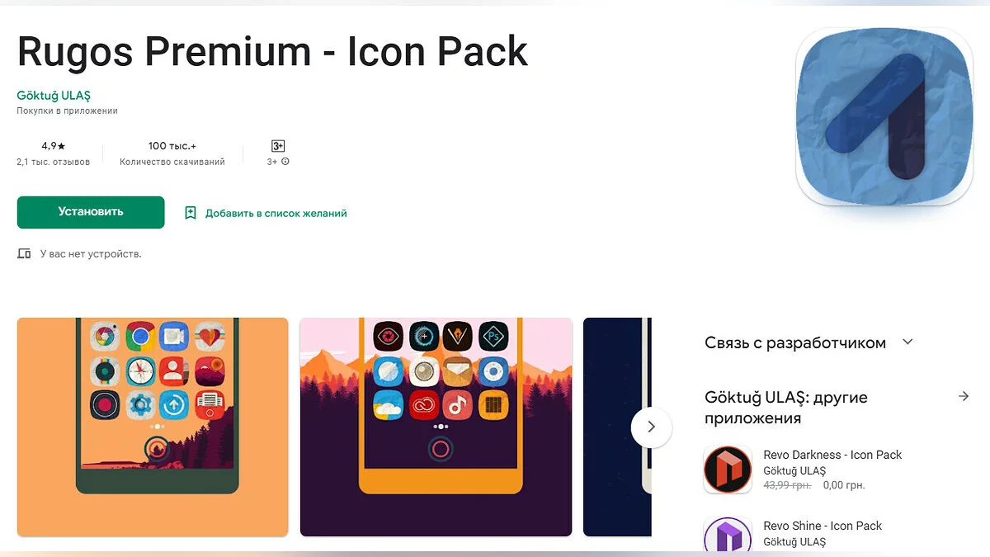The height and width of the screenshot is (557, 990).
Task: Click 'Добавить в список желаний' link
Action: (276, 213)
